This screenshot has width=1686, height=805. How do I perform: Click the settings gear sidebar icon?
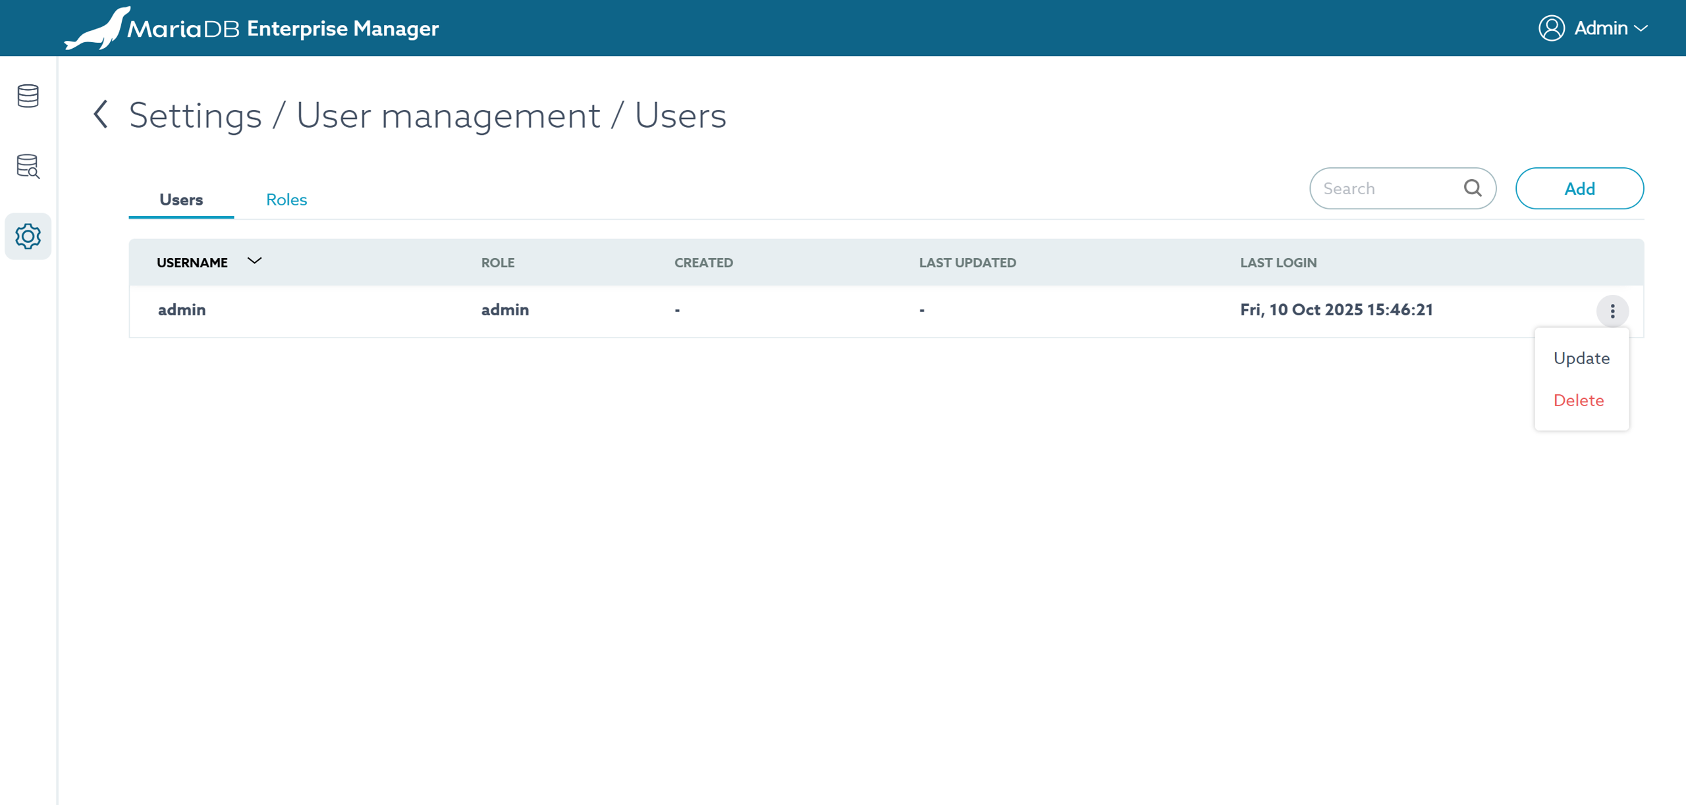28,236
